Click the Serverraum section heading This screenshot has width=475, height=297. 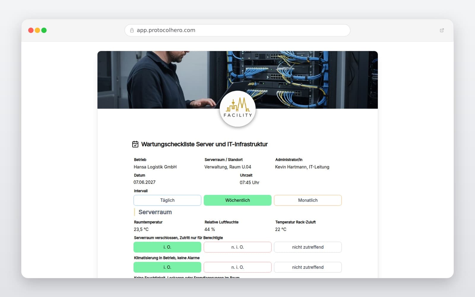tap(155, 212)
